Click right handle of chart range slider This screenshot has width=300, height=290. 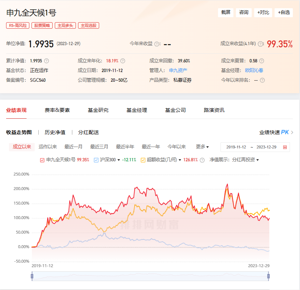[268, 276]
